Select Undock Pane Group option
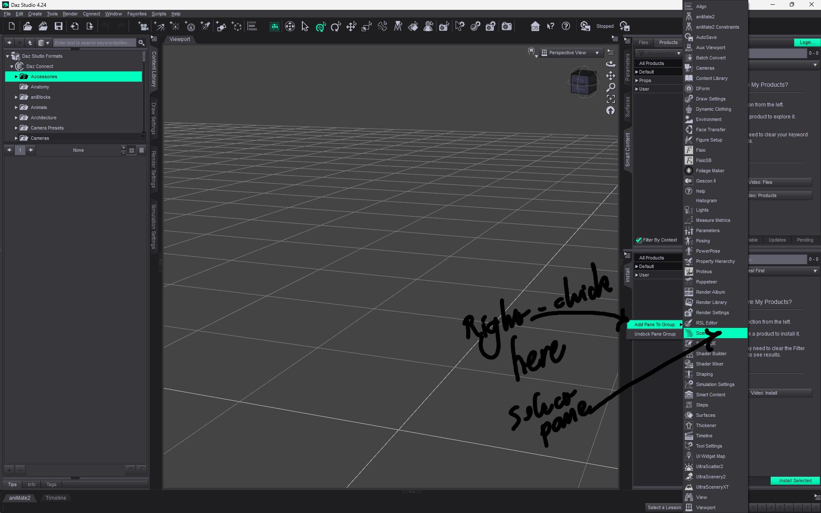 (655, 334)
